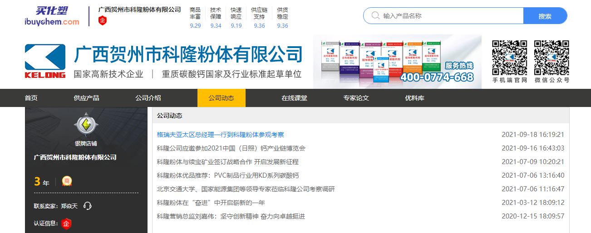Click the 公司动态 panel heading
The height and width of the screenshot is (233, 591).
pos(170,116)
